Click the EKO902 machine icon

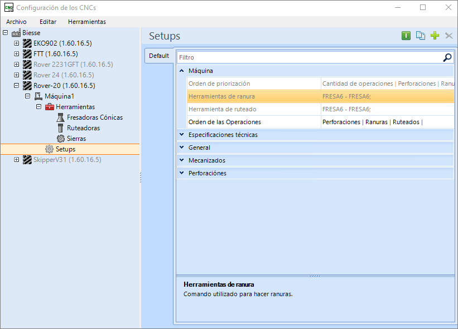[x=27, y=43]
